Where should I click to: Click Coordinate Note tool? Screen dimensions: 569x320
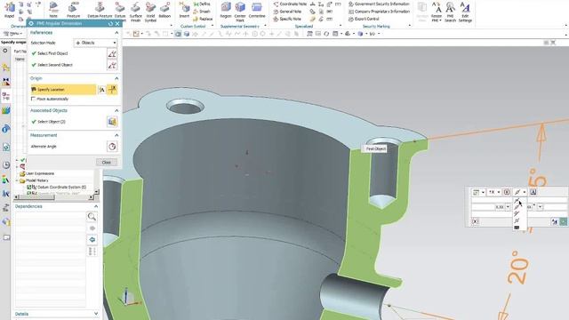(290, 4)
